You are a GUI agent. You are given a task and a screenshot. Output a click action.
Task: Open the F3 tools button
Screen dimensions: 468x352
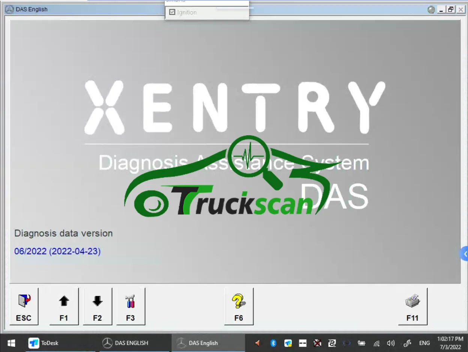pyautogui.click(x=130, y=306)
